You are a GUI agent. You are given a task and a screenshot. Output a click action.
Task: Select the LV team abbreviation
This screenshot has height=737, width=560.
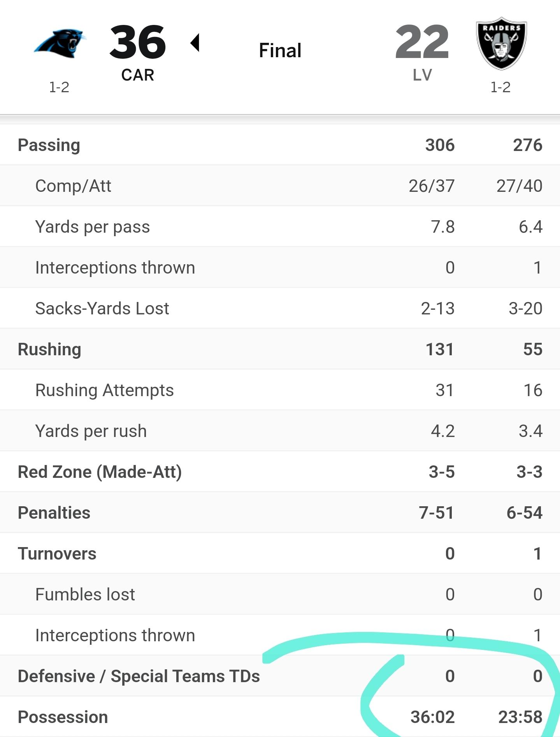pyautogui.click(x=422, y=75)
